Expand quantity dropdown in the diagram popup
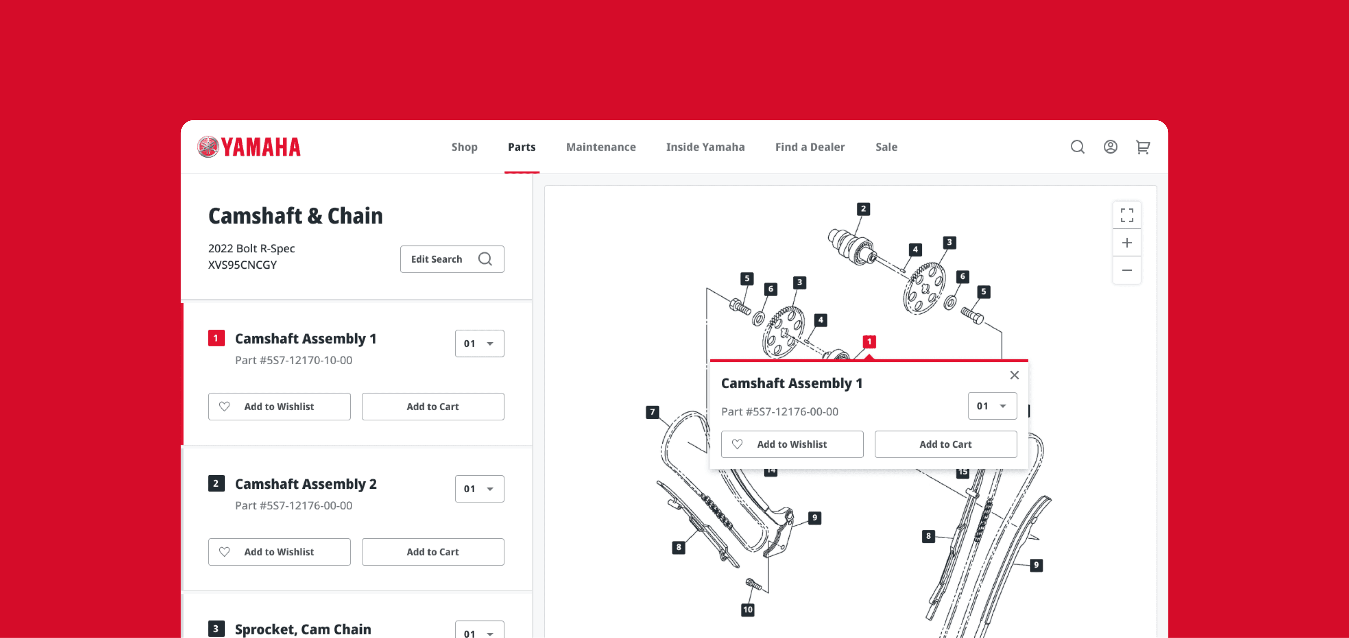 tap(992, 406)
